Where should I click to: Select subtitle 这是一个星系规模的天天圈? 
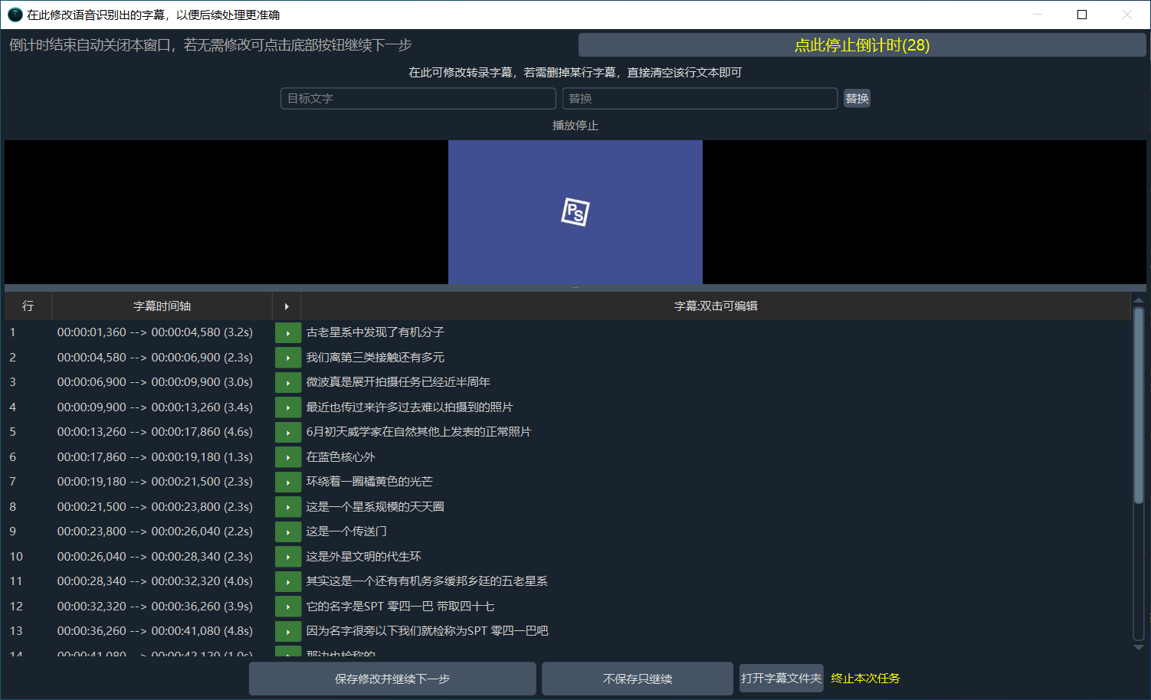click(375, 507)
